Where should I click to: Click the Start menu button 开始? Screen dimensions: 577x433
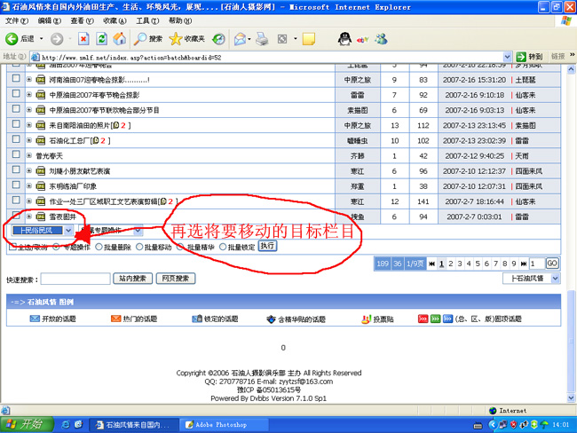(x=27, y=424)
